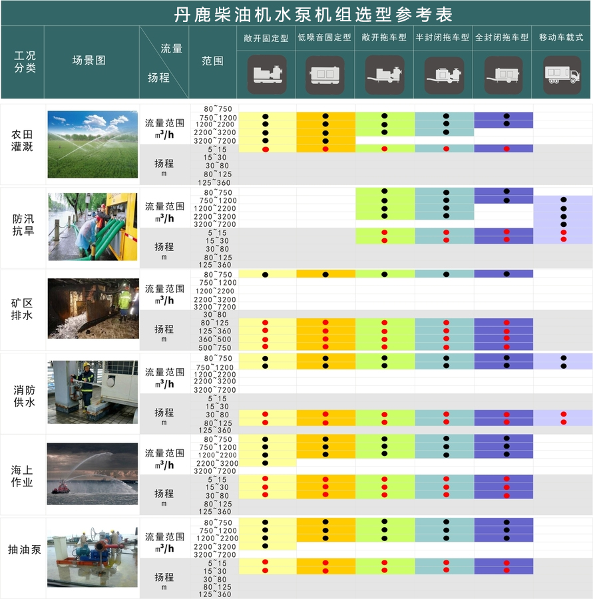
Task: Open the 农田灌溉 sprinkler field photo
Action: (93, 144)
